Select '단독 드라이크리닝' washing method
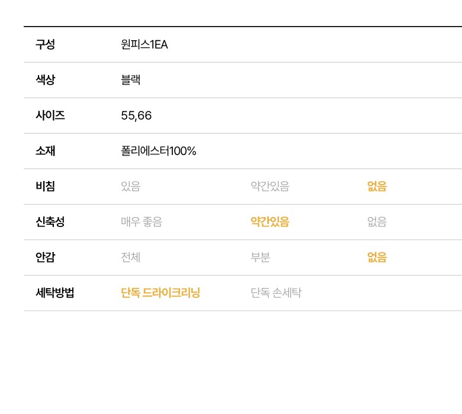This screenshot has width=462, height=414. (x=160, y=293)
